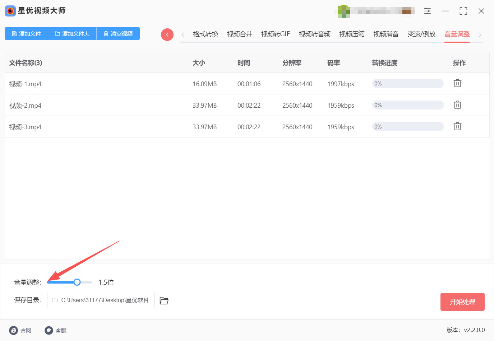494x341 pixels.
Task: Click the 添加文件夹 button
Action: click(x=72, y=34)
